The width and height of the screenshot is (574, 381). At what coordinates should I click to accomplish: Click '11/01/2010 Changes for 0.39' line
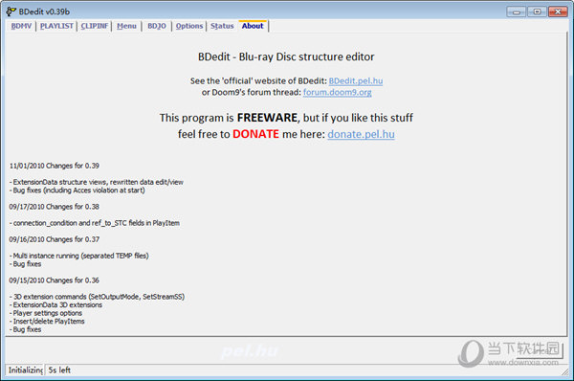click(x=55, y=166)
